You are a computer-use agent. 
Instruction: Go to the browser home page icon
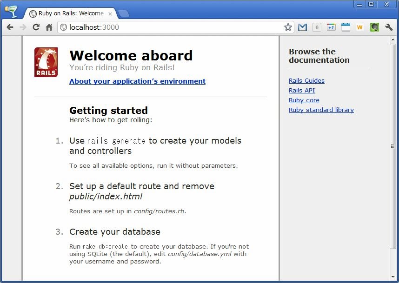(49, 27)
